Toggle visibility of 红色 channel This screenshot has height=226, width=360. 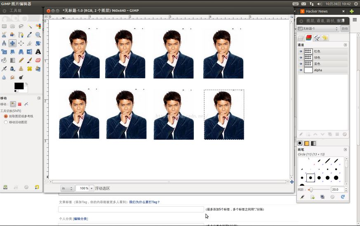[301, 51]
